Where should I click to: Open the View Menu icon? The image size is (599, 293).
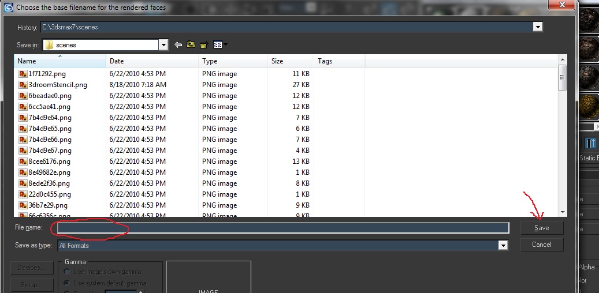tap(217, 45)
